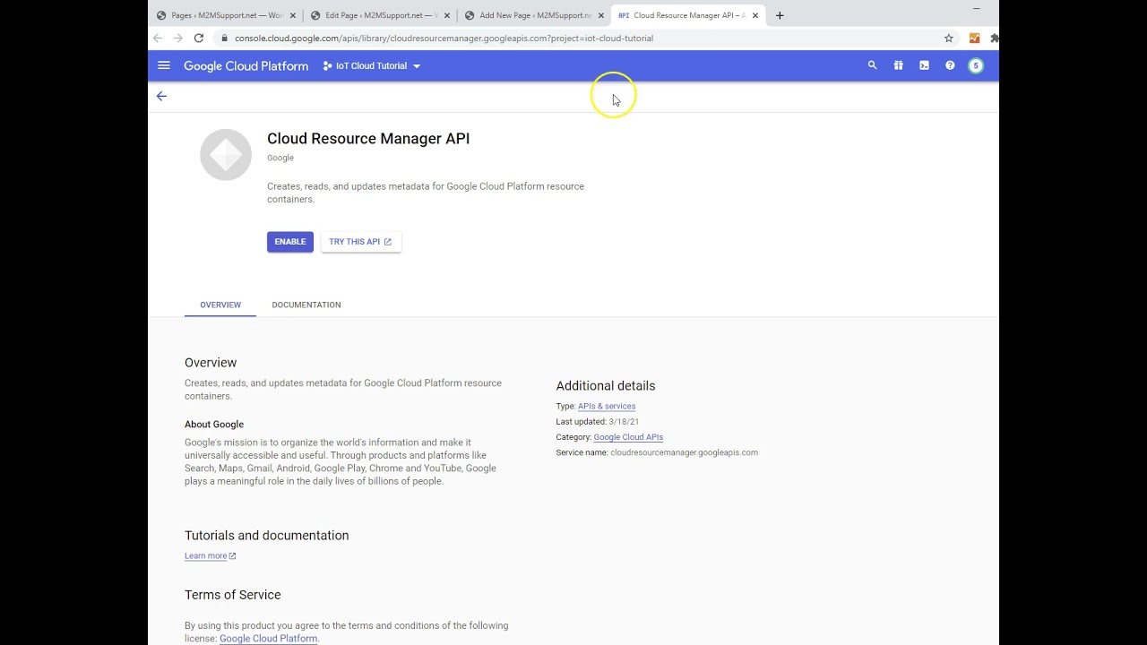Screen dimensions: 1147x645
Task: Click the About Google subheading
Action: [214, 425]
